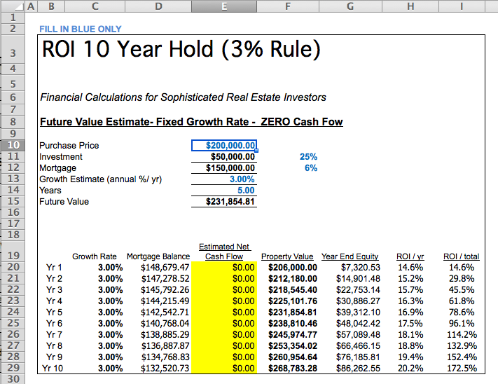Screen dimensions: 498x384
Task: Click the Year End Equity heading
Action: click(350, 256)
